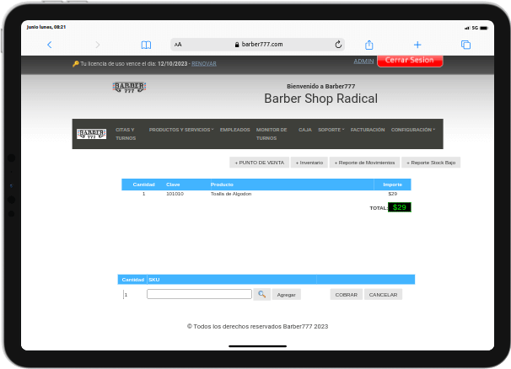This screenshot has height=369, width=511.
Task: Go to Citas y Turnos
Action: [x=126, y=133]
